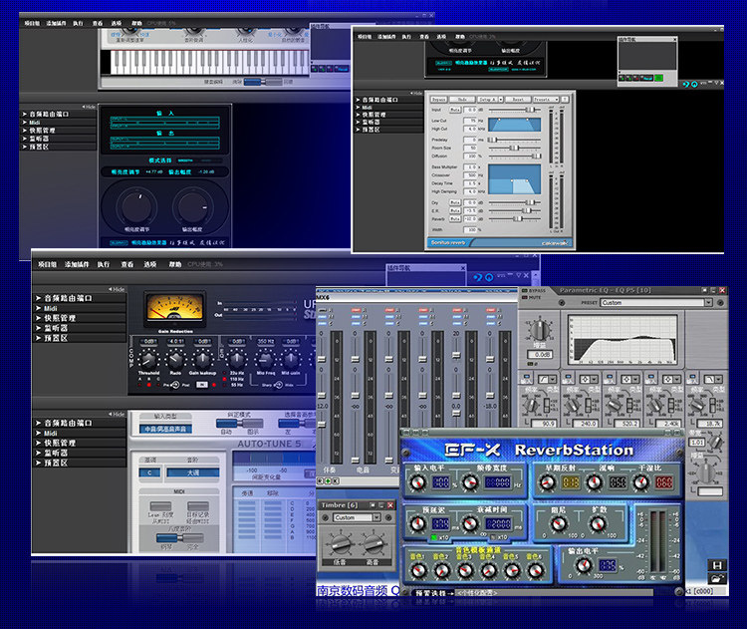This screenshot has height=629, width=747.
Task: Click the 阻尼 knob in ReverbStation
Action: [x=559, y=524]
